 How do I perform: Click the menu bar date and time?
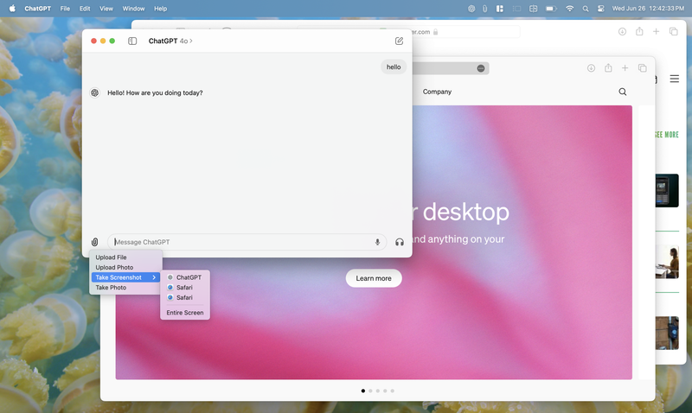(x=648, y=9)
